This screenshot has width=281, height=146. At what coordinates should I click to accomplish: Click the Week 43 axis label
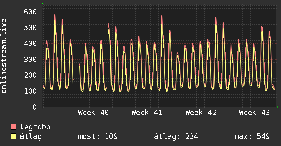tap(254, 113)
